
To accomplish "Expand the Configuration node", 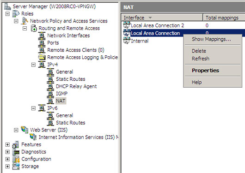I will coord(7,159).
